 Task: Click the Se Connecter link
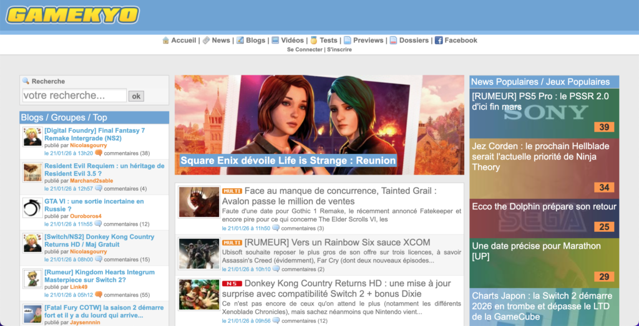coord(305,50)
